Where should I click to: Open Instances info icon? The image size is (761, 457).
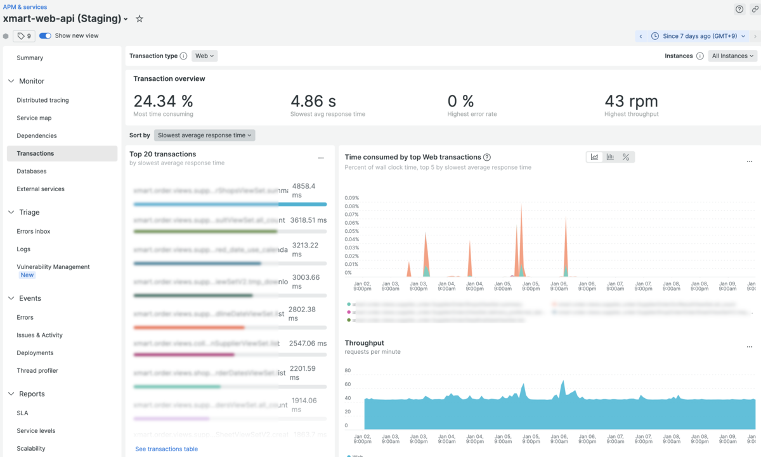point(699,56)
